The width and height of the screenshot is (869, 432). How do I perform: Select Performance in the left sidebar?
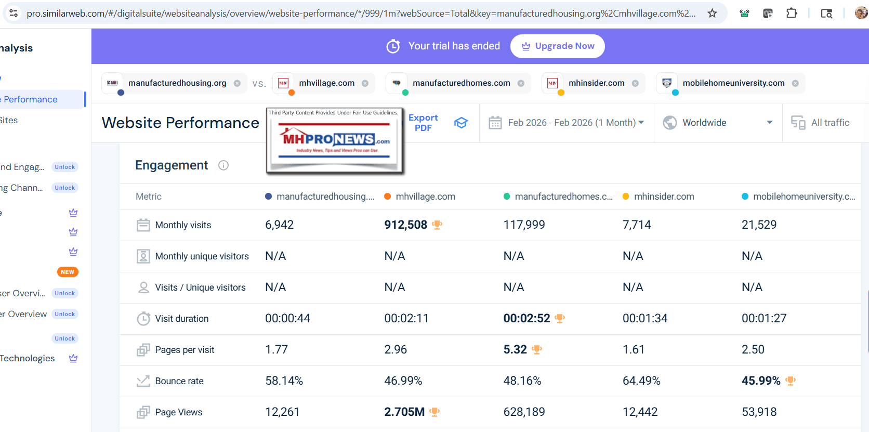(31, 99)
